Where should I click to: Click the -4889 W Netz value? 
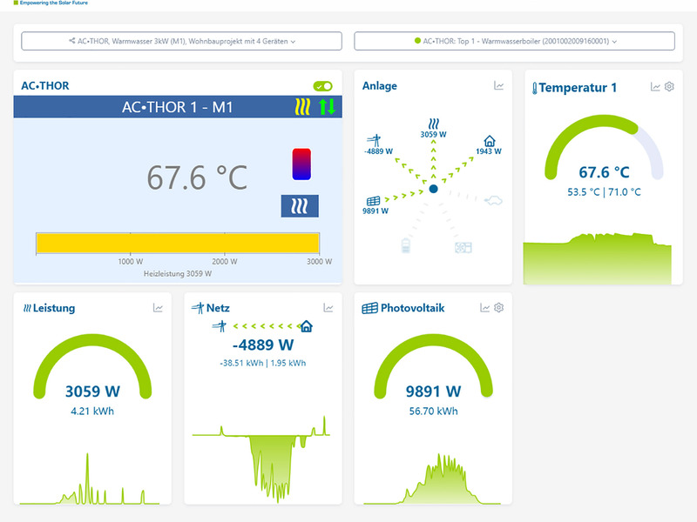tap(263, 345)
